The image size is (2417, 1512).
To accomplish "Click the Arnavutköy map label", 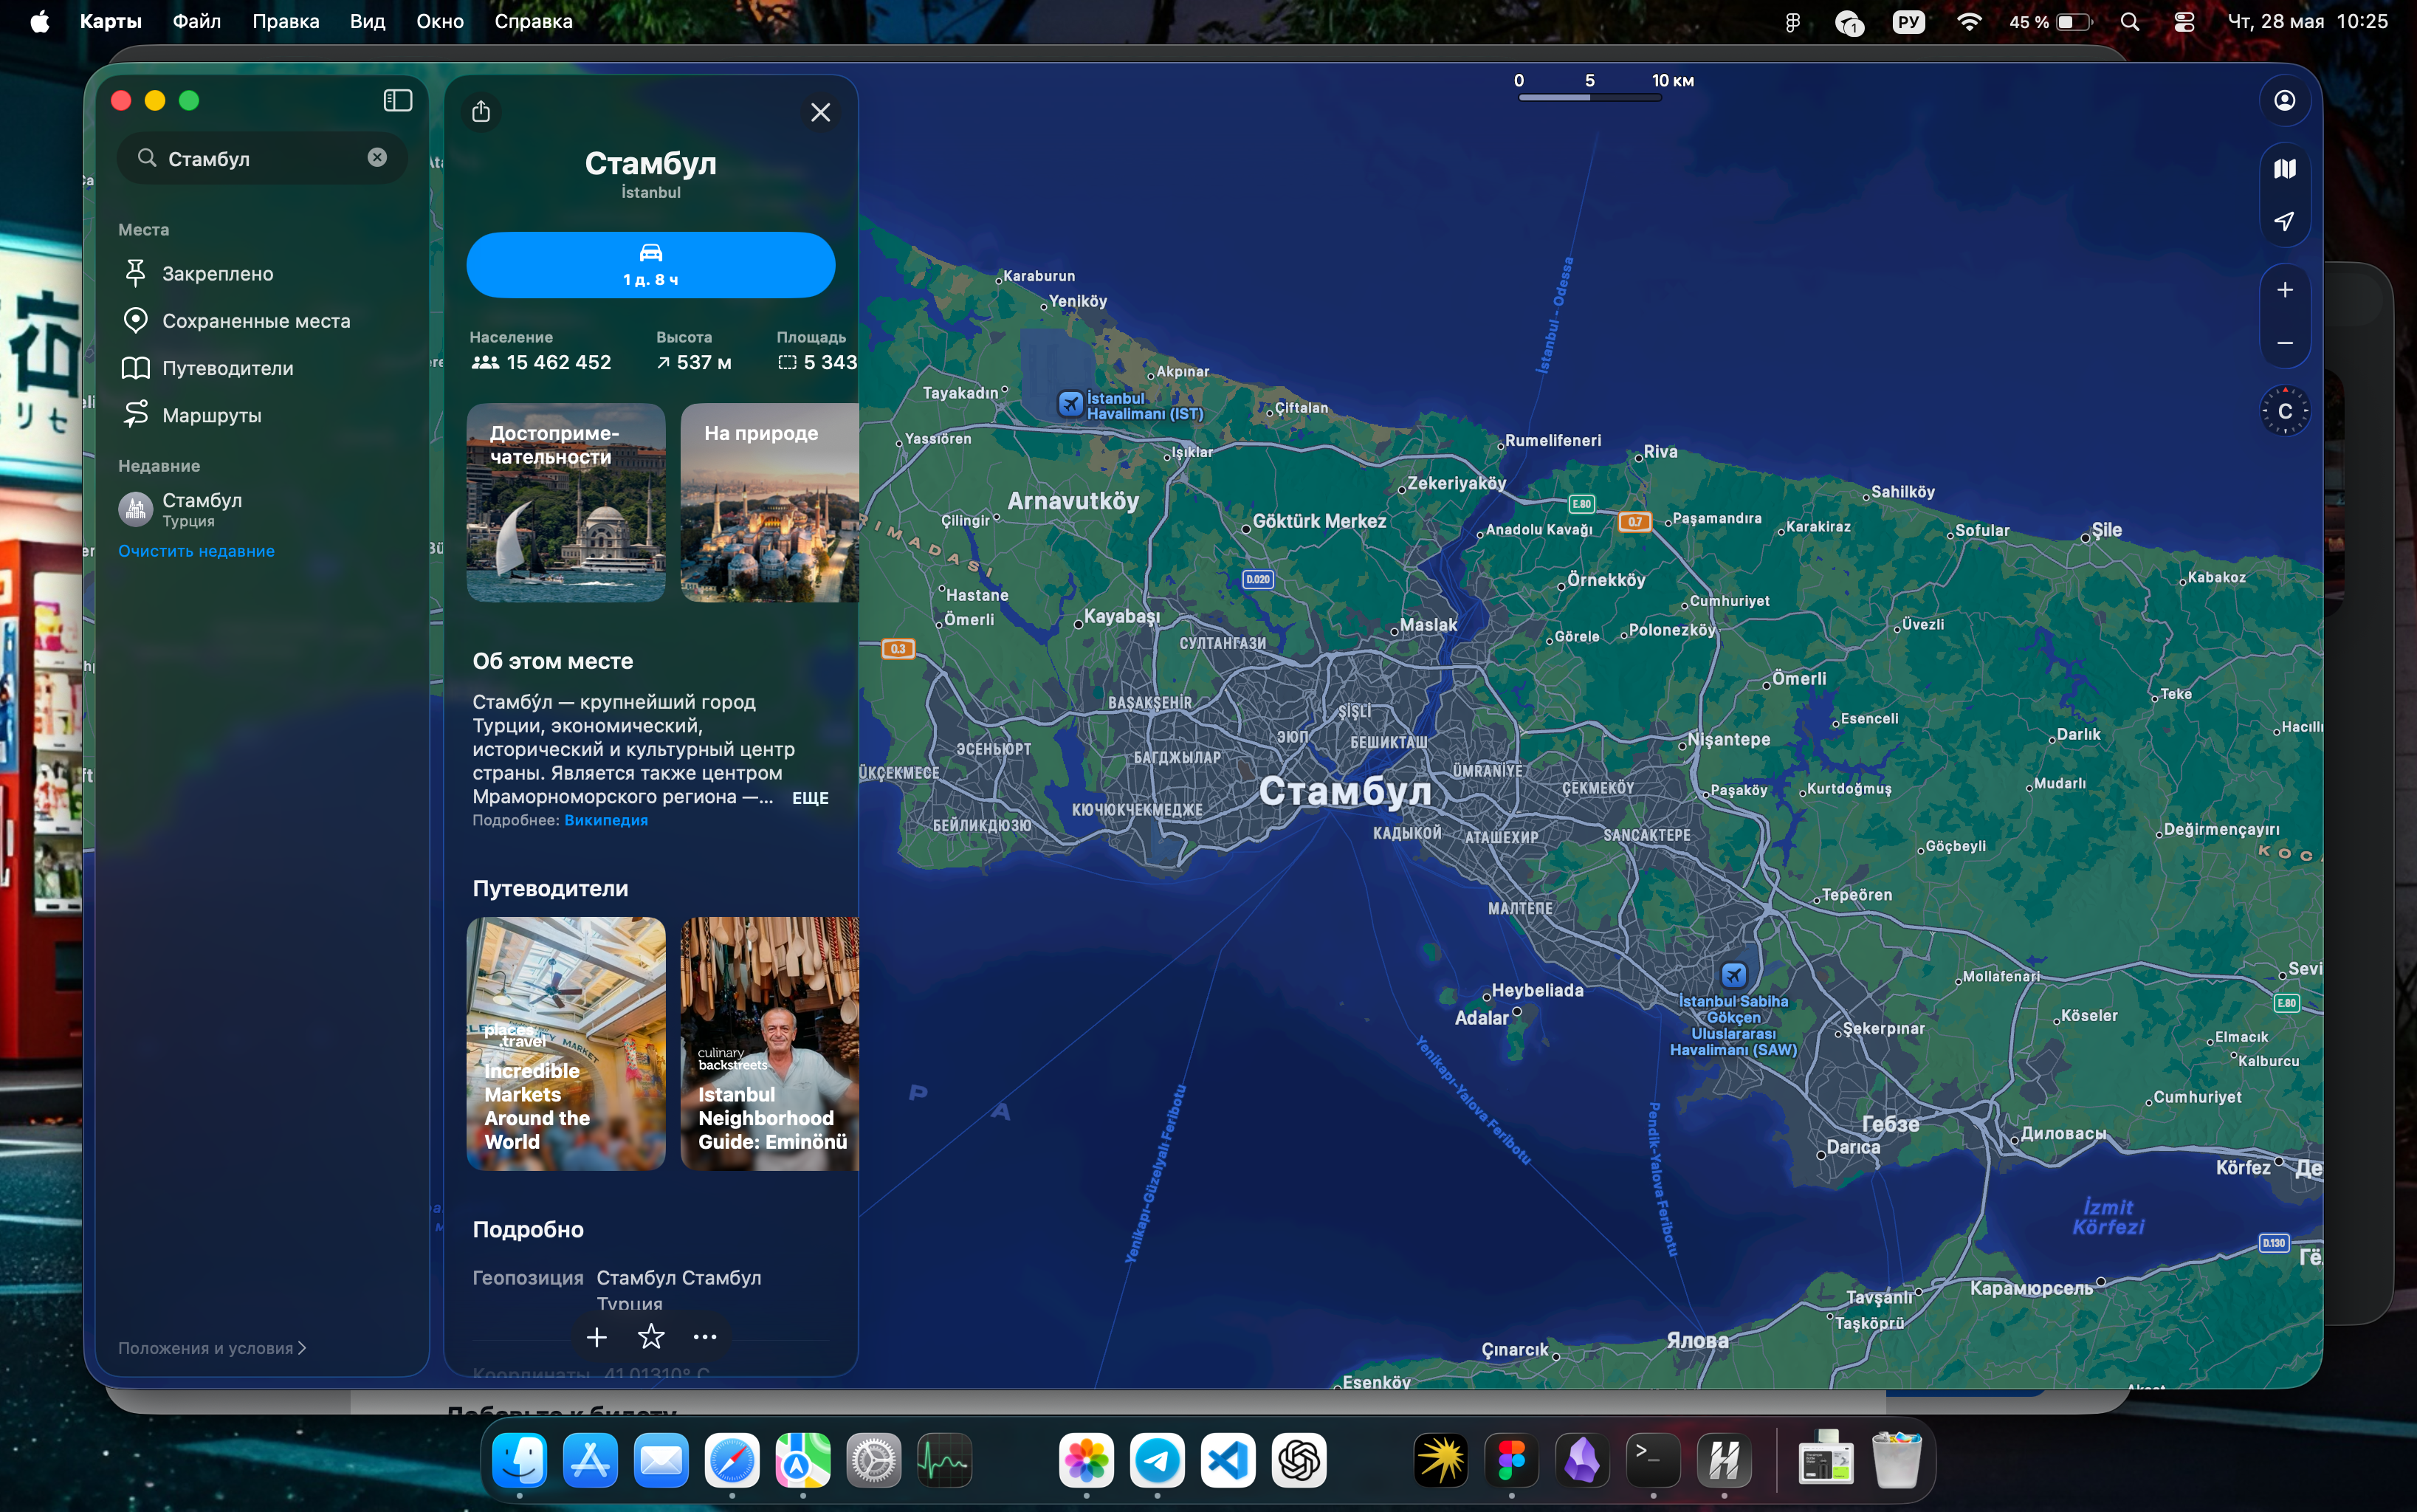I will coord(1073,501).
